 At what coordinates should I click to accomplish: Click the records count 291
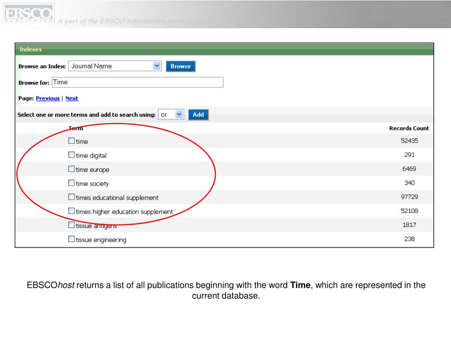coord(409,155)
